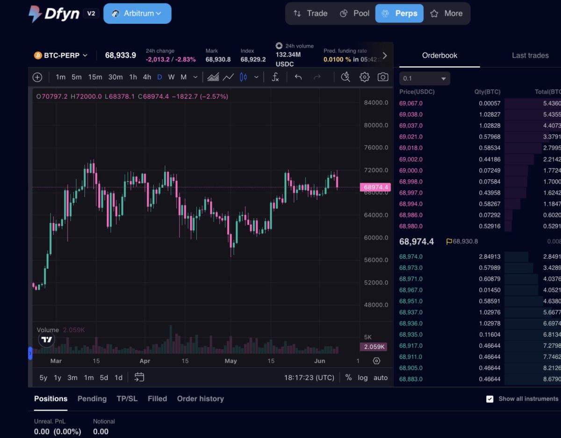This screenshot has height=438, width=561.
Task: Click the redo arrow icon
Action: (317, 78)
